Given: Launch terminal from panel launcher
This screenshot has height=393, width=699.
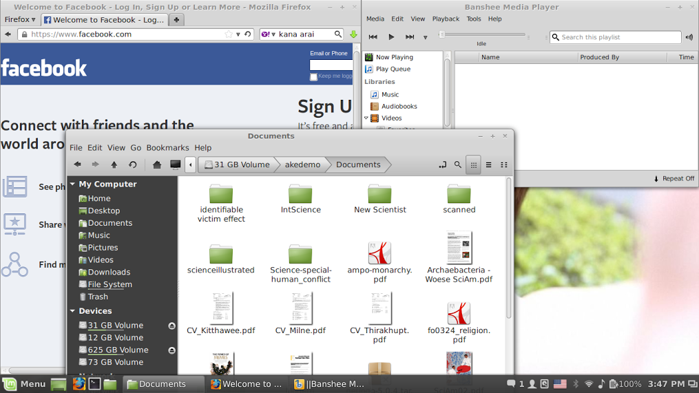Looking at the screenshot, I should (94, 384).
